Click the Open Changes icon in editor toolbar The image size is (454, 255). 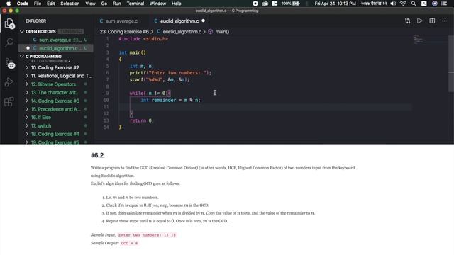click(x=408, y=21)
